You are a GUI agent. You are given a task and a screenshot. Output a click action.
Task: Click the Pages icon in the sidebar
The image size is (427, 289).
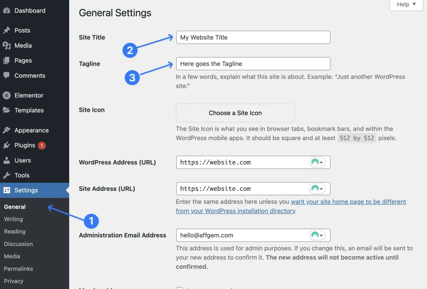point(7,60)
